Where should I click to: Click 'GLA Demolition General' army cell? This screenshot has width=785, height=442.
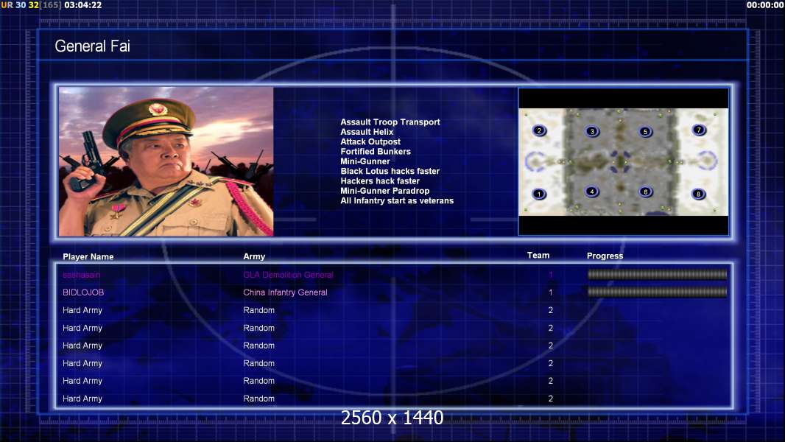click(289, 275)
